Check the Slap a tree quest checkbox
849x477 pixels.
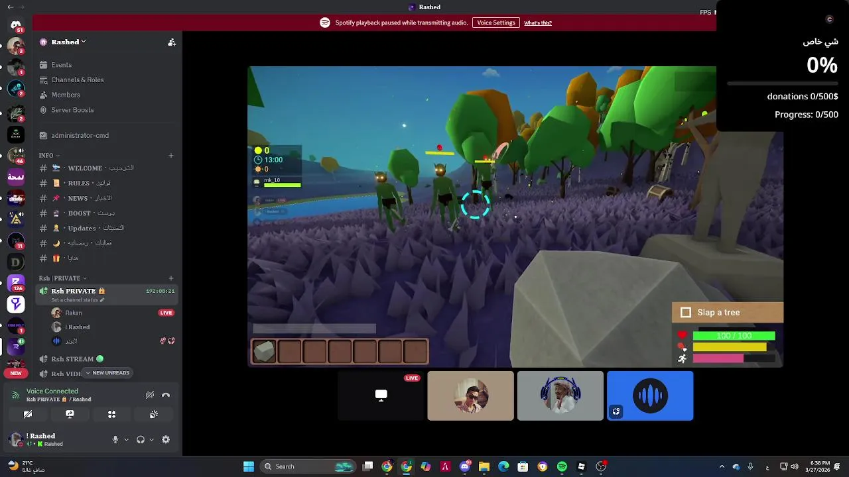[x=686, y=313]
